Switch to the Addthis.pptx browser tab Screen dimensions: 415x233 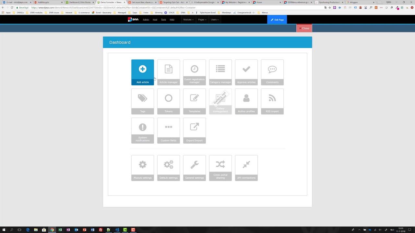coord(48,2)
